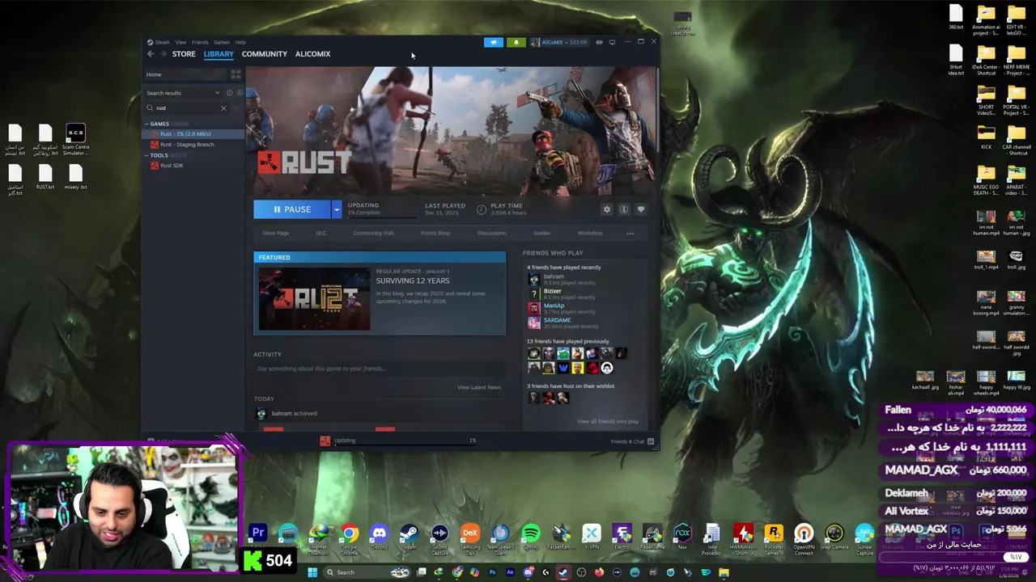Go back with the Steam back arrow
The height and width of the screenshot is (582, 1036).
tap(151, 54)
